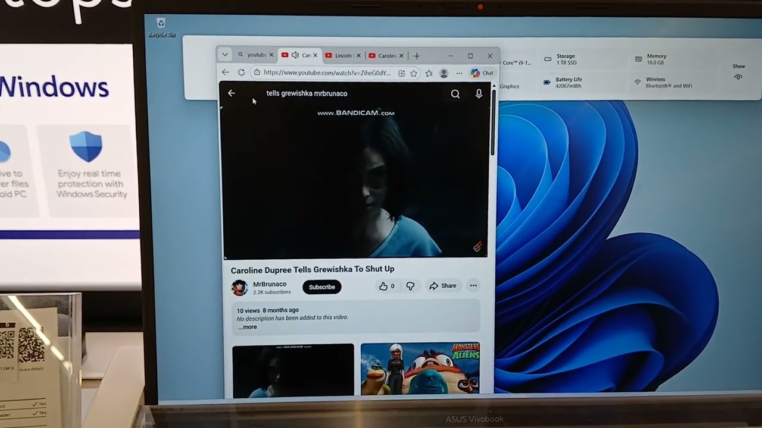Click the WiFi icon in specs panel
The height and width of the screenshot is (428, 762).
click(638, 82)
